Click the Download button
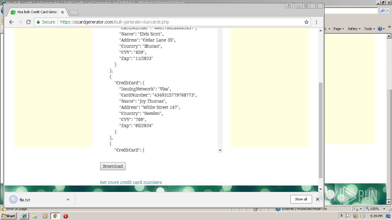This screenshot has width=392, height=220. pyautogui.click(x=113, y=166)
